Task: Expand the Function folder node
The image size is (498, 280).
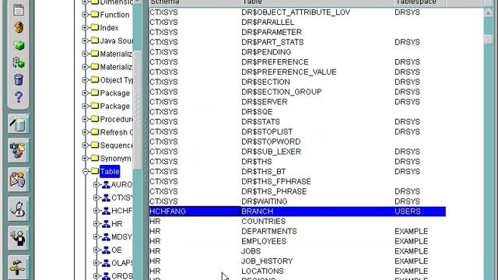Action: click(x=85, y=15)
